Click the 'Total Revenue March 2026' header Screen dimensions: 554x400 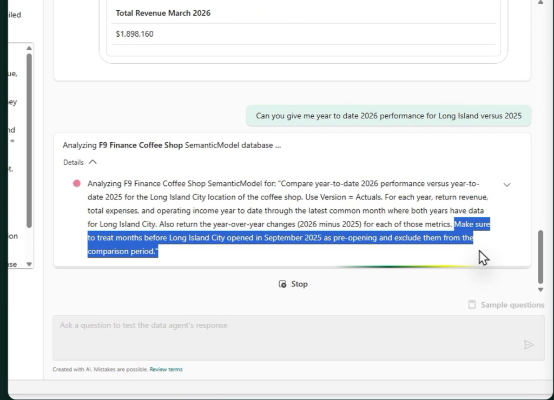163,13
